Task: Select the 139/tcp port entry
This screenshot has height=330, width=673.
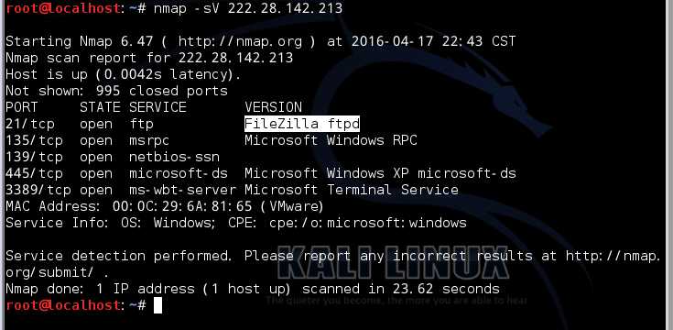Action: pos(34,157)
